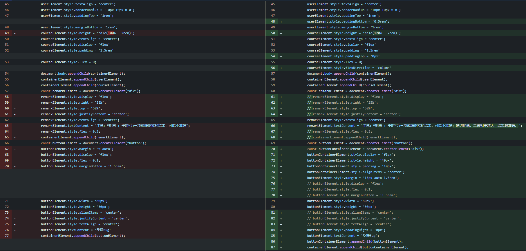Select added line number 87

click(273, 247)
